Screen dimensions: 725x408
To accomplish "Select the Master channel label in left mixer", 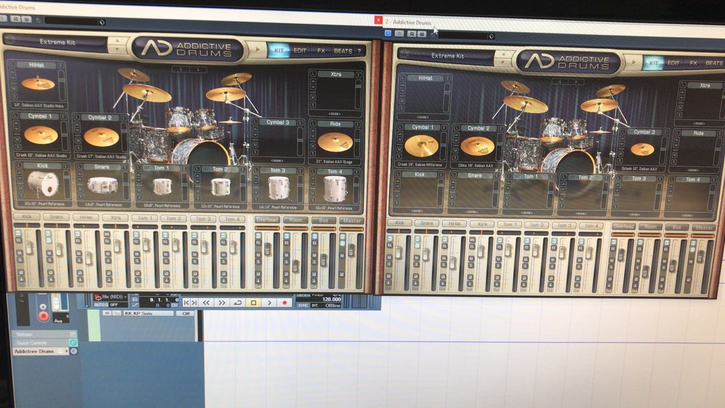I will point(352,221).
